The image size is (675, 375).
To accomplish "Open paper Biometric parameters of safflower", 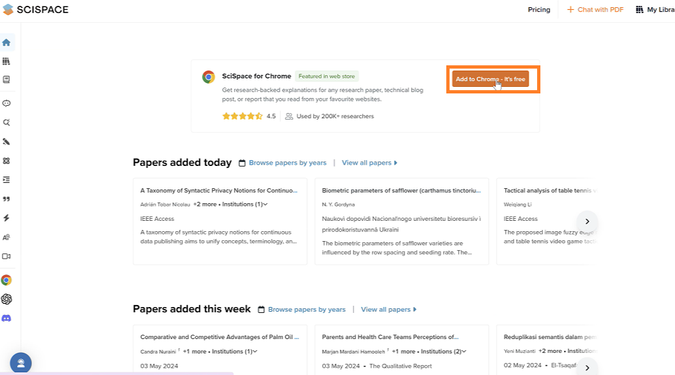I will pos(401,190).
